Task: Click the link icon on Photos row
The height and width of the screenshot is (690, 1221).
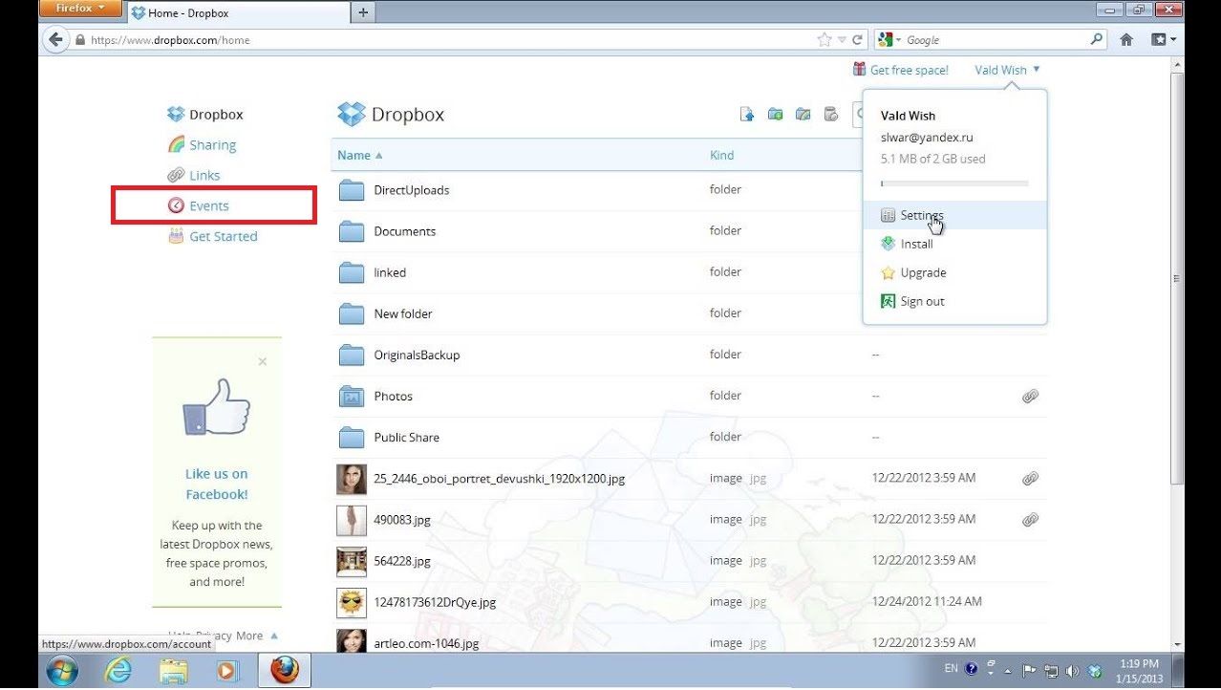Action: [1030, 396]
